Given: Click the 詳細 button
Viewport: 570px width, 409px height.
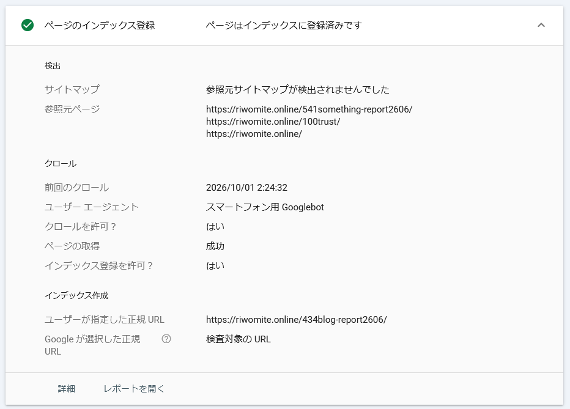Looking at the screenshot, I should click(x=67, y=389).
